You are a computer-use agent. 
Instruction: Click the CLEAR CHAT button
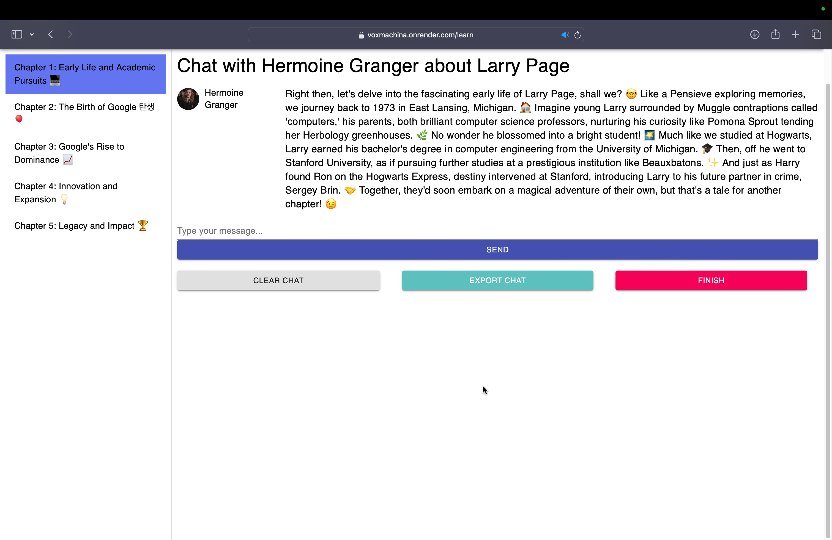click(278, 280)
